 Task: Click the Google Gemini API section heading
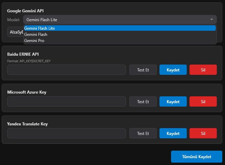[x=26, y=11]
